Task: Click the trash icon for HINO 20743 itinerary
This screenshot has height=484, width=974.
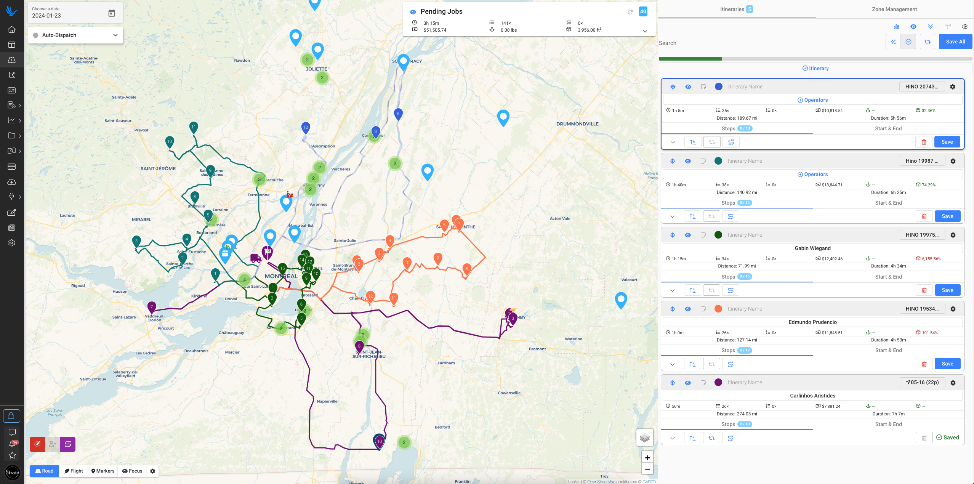Action: (x=924, y=142)
